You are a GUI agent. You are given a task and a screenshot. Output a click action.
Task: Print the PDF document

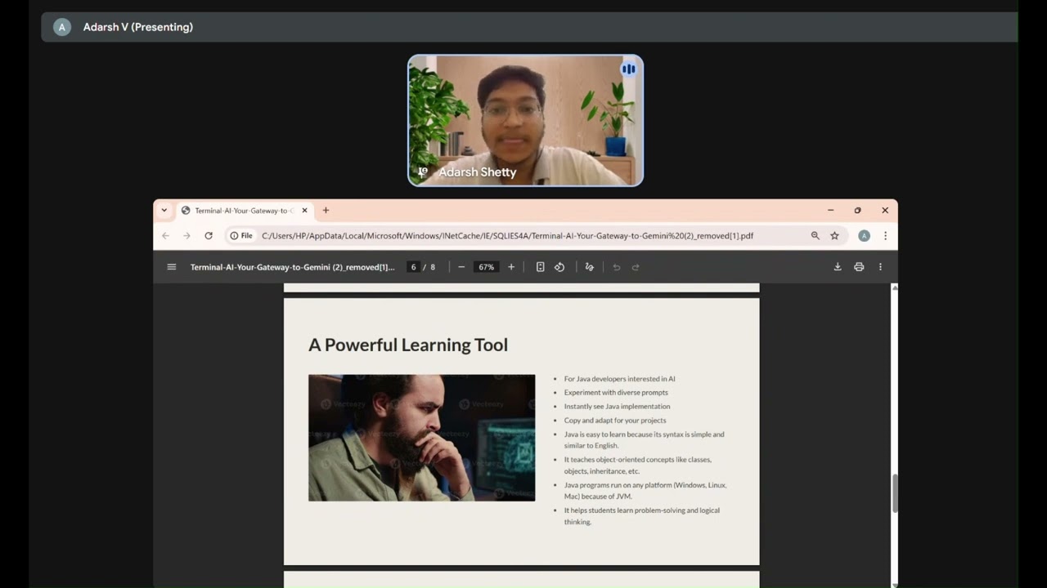[x=859, y=267]
